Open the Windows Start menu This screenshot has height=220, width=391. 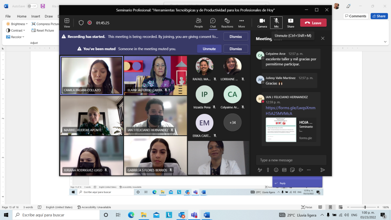6,215
